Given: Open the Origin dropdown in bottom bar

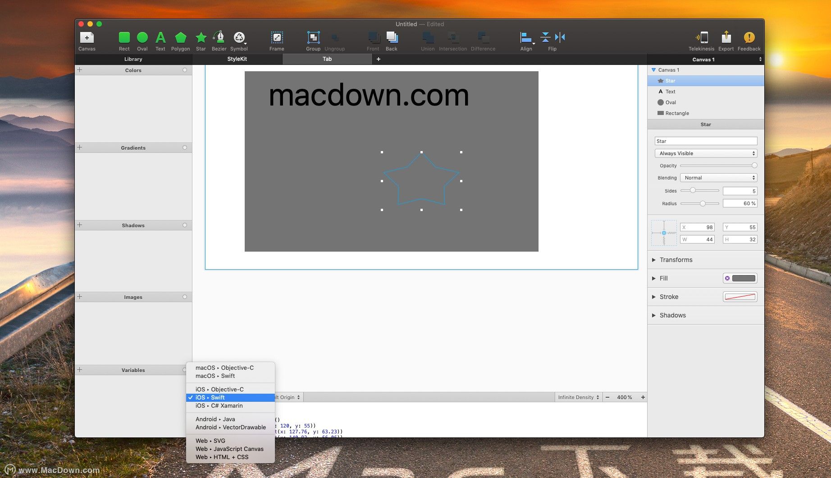Looking at the screenshot, I should coord(288,397).
